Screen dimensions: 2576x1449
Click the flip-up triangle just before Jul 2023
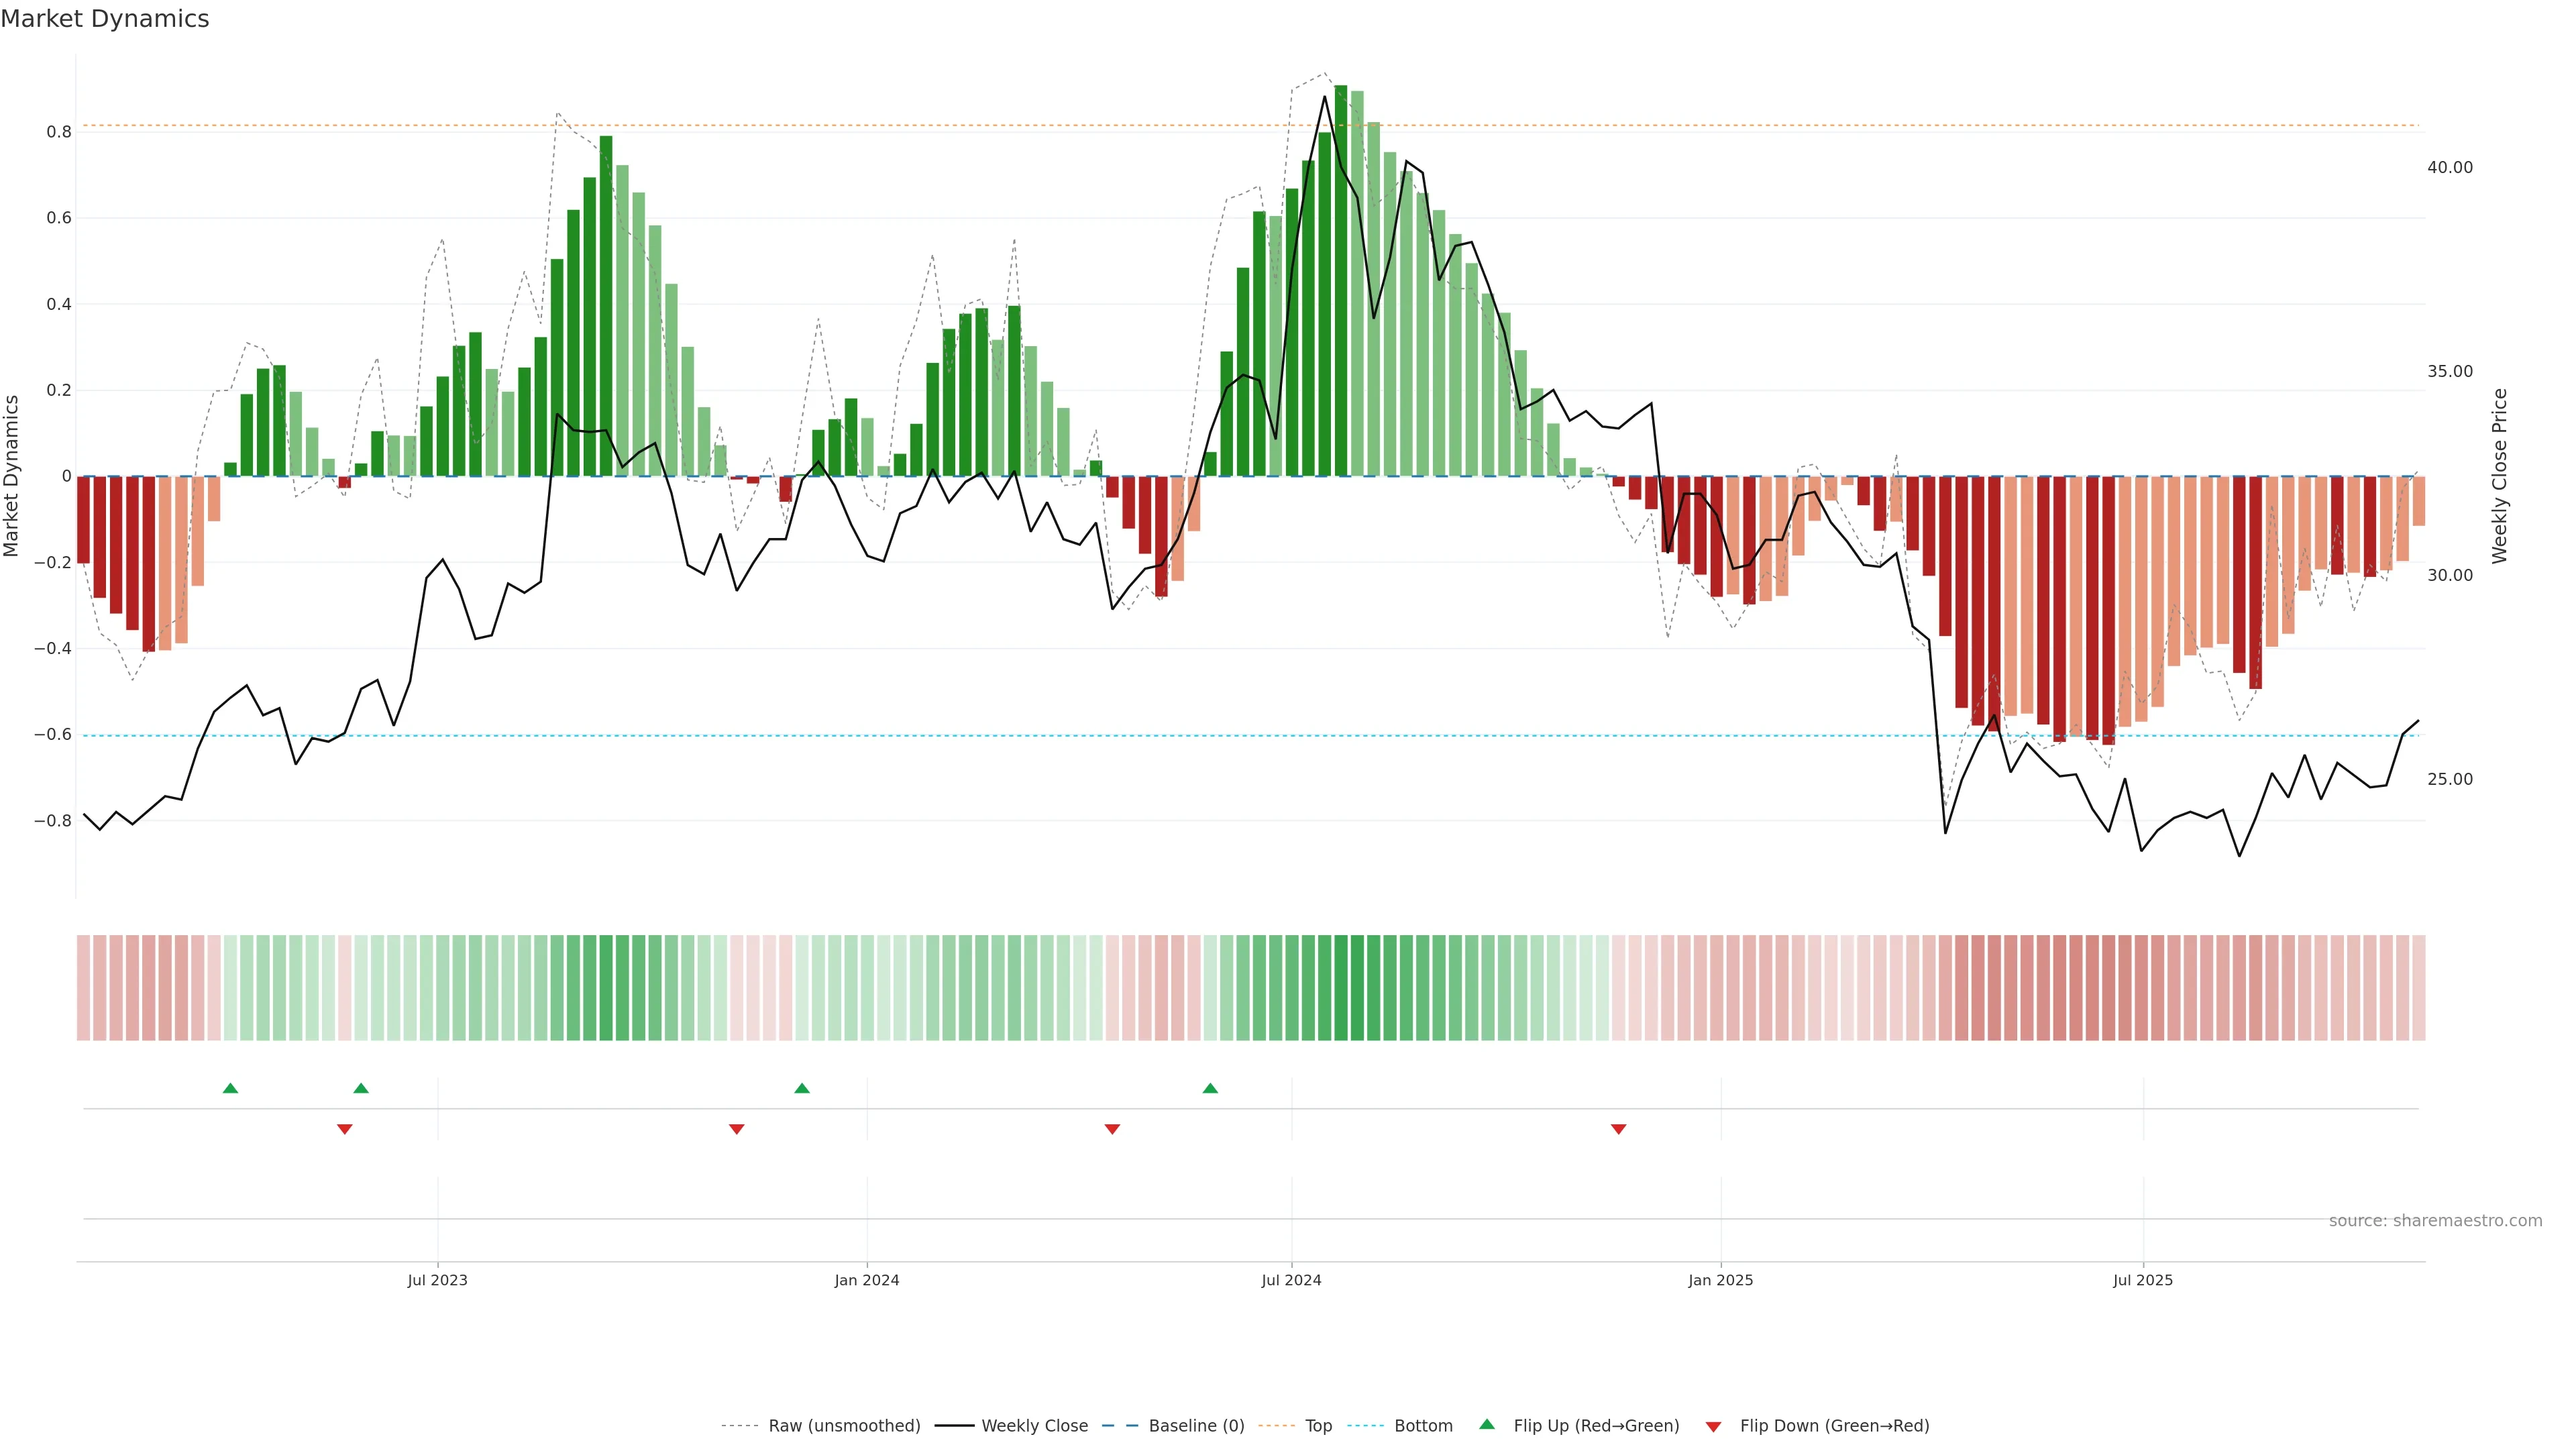click(361, 1088)
